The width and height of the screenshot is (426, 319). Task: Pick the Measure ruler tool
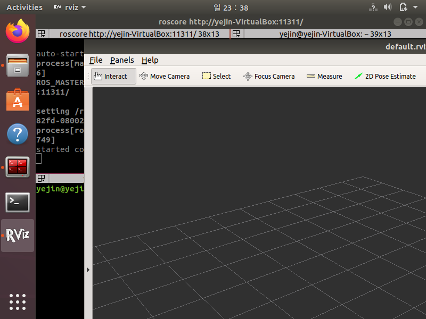(x=324, y=76)
